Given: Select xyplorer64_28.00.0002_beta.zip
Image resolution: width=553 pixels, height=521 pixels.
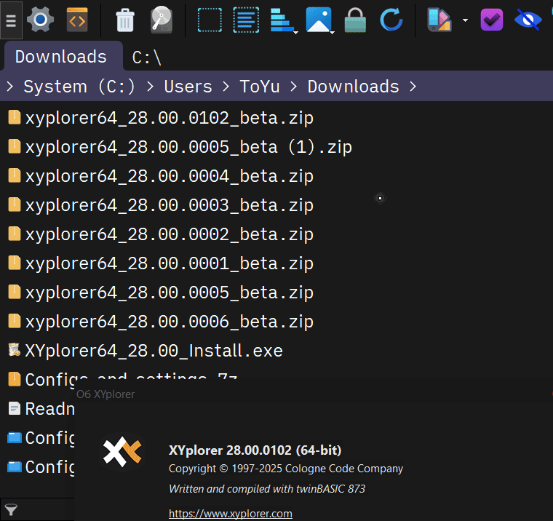Looking at the screenshot, I should pos(170,234).
